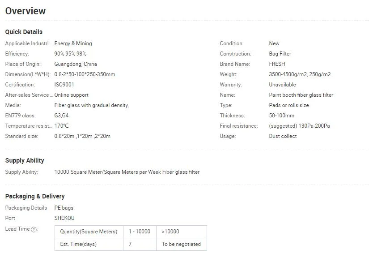The height and width of the screenshot is (258, 369).
Task: Click the Energy & Mining industry value
Action: (73, 43)
